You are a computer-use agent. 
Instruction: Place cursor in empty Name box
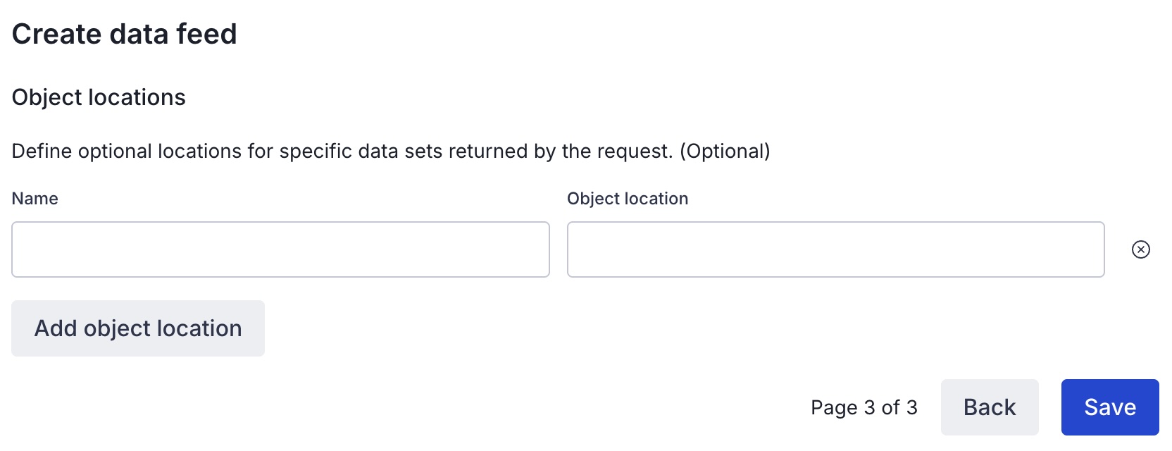pyautogui.click(x=280, y=249)
